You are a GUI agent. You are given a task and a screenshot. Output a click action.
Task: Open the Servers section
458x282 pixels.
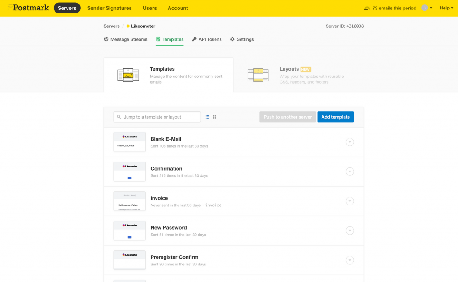(67, 8)
